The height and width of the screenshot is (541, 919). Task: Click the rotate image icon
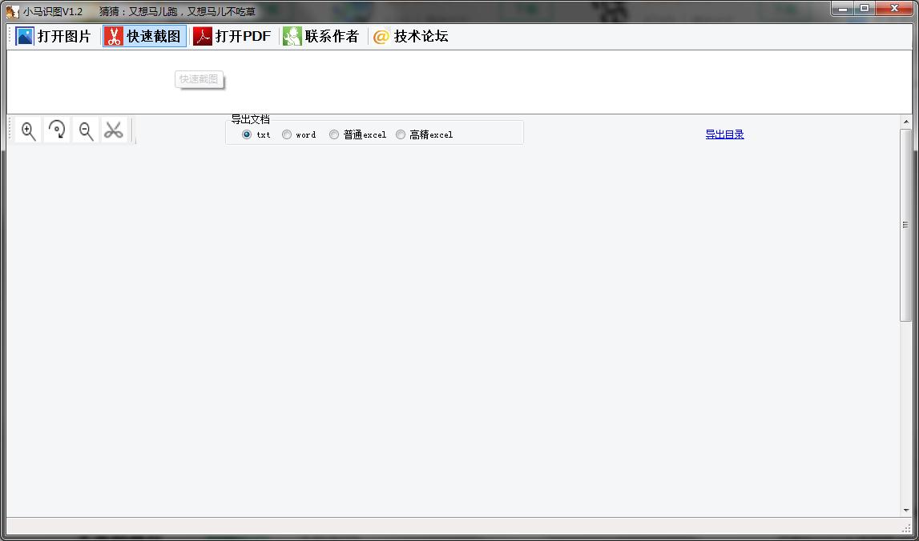coord(57,130)
